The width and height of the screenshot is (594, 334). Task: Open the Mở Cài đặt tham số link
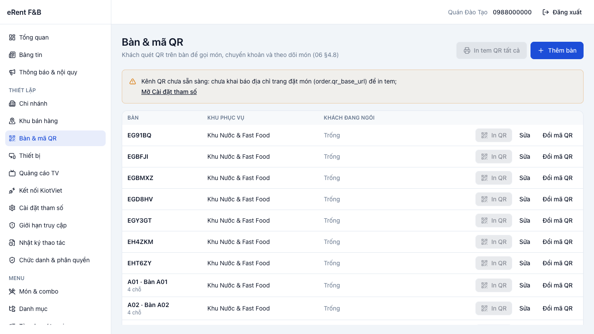pyautogui.click(x=169, y=92)
